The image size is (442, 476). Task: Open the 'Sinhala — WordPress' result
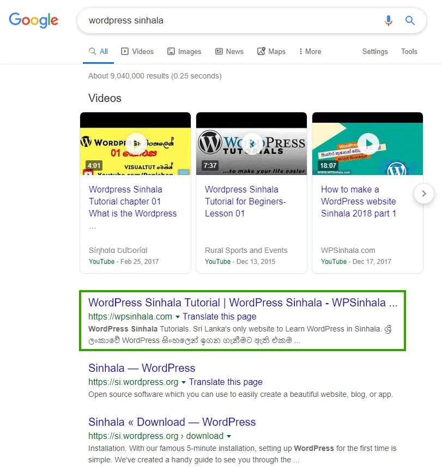(142, 368)
